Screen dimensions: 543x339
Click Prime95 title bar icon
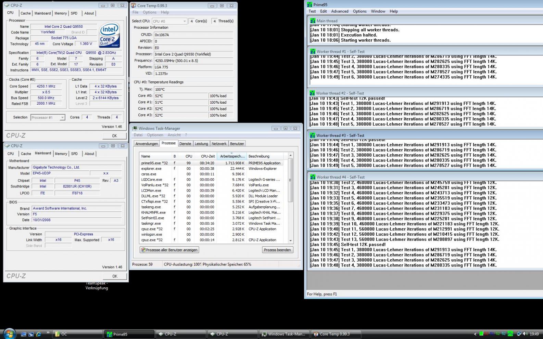tap(310, 4)
